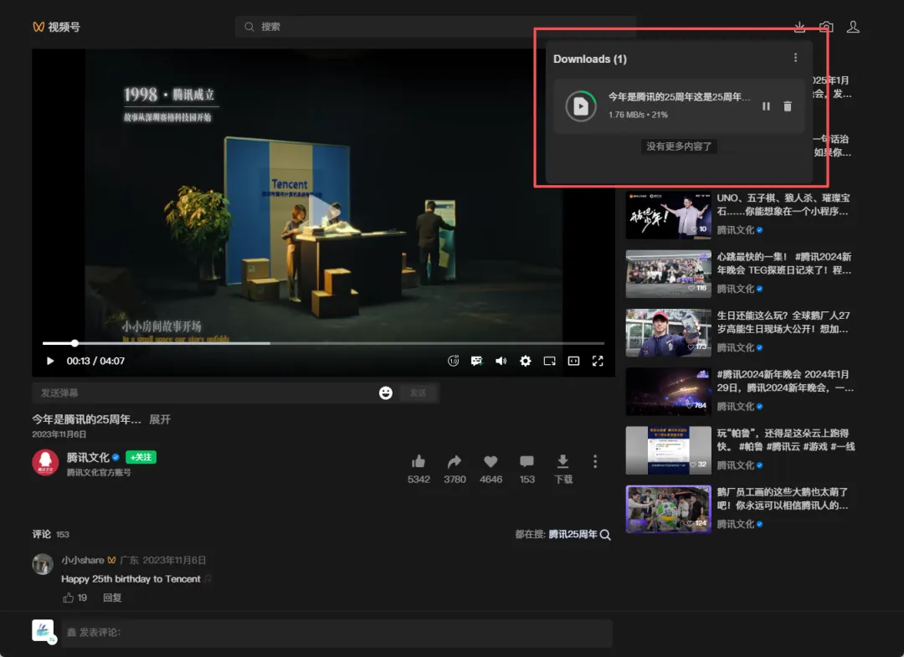
Task: Open the emoji picker for danmaku
Action: pos(386,393)
